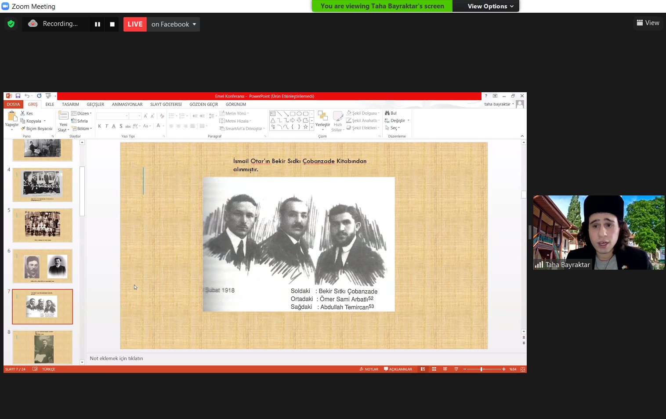The width and height of the screenshot is (666, 419).
Task: Open the Yeni Slayt dropdown
Action: point(63,130)
